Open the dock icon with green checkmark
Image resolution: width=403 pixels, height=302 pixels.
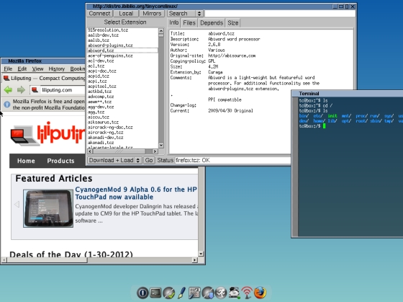(169, 293)
